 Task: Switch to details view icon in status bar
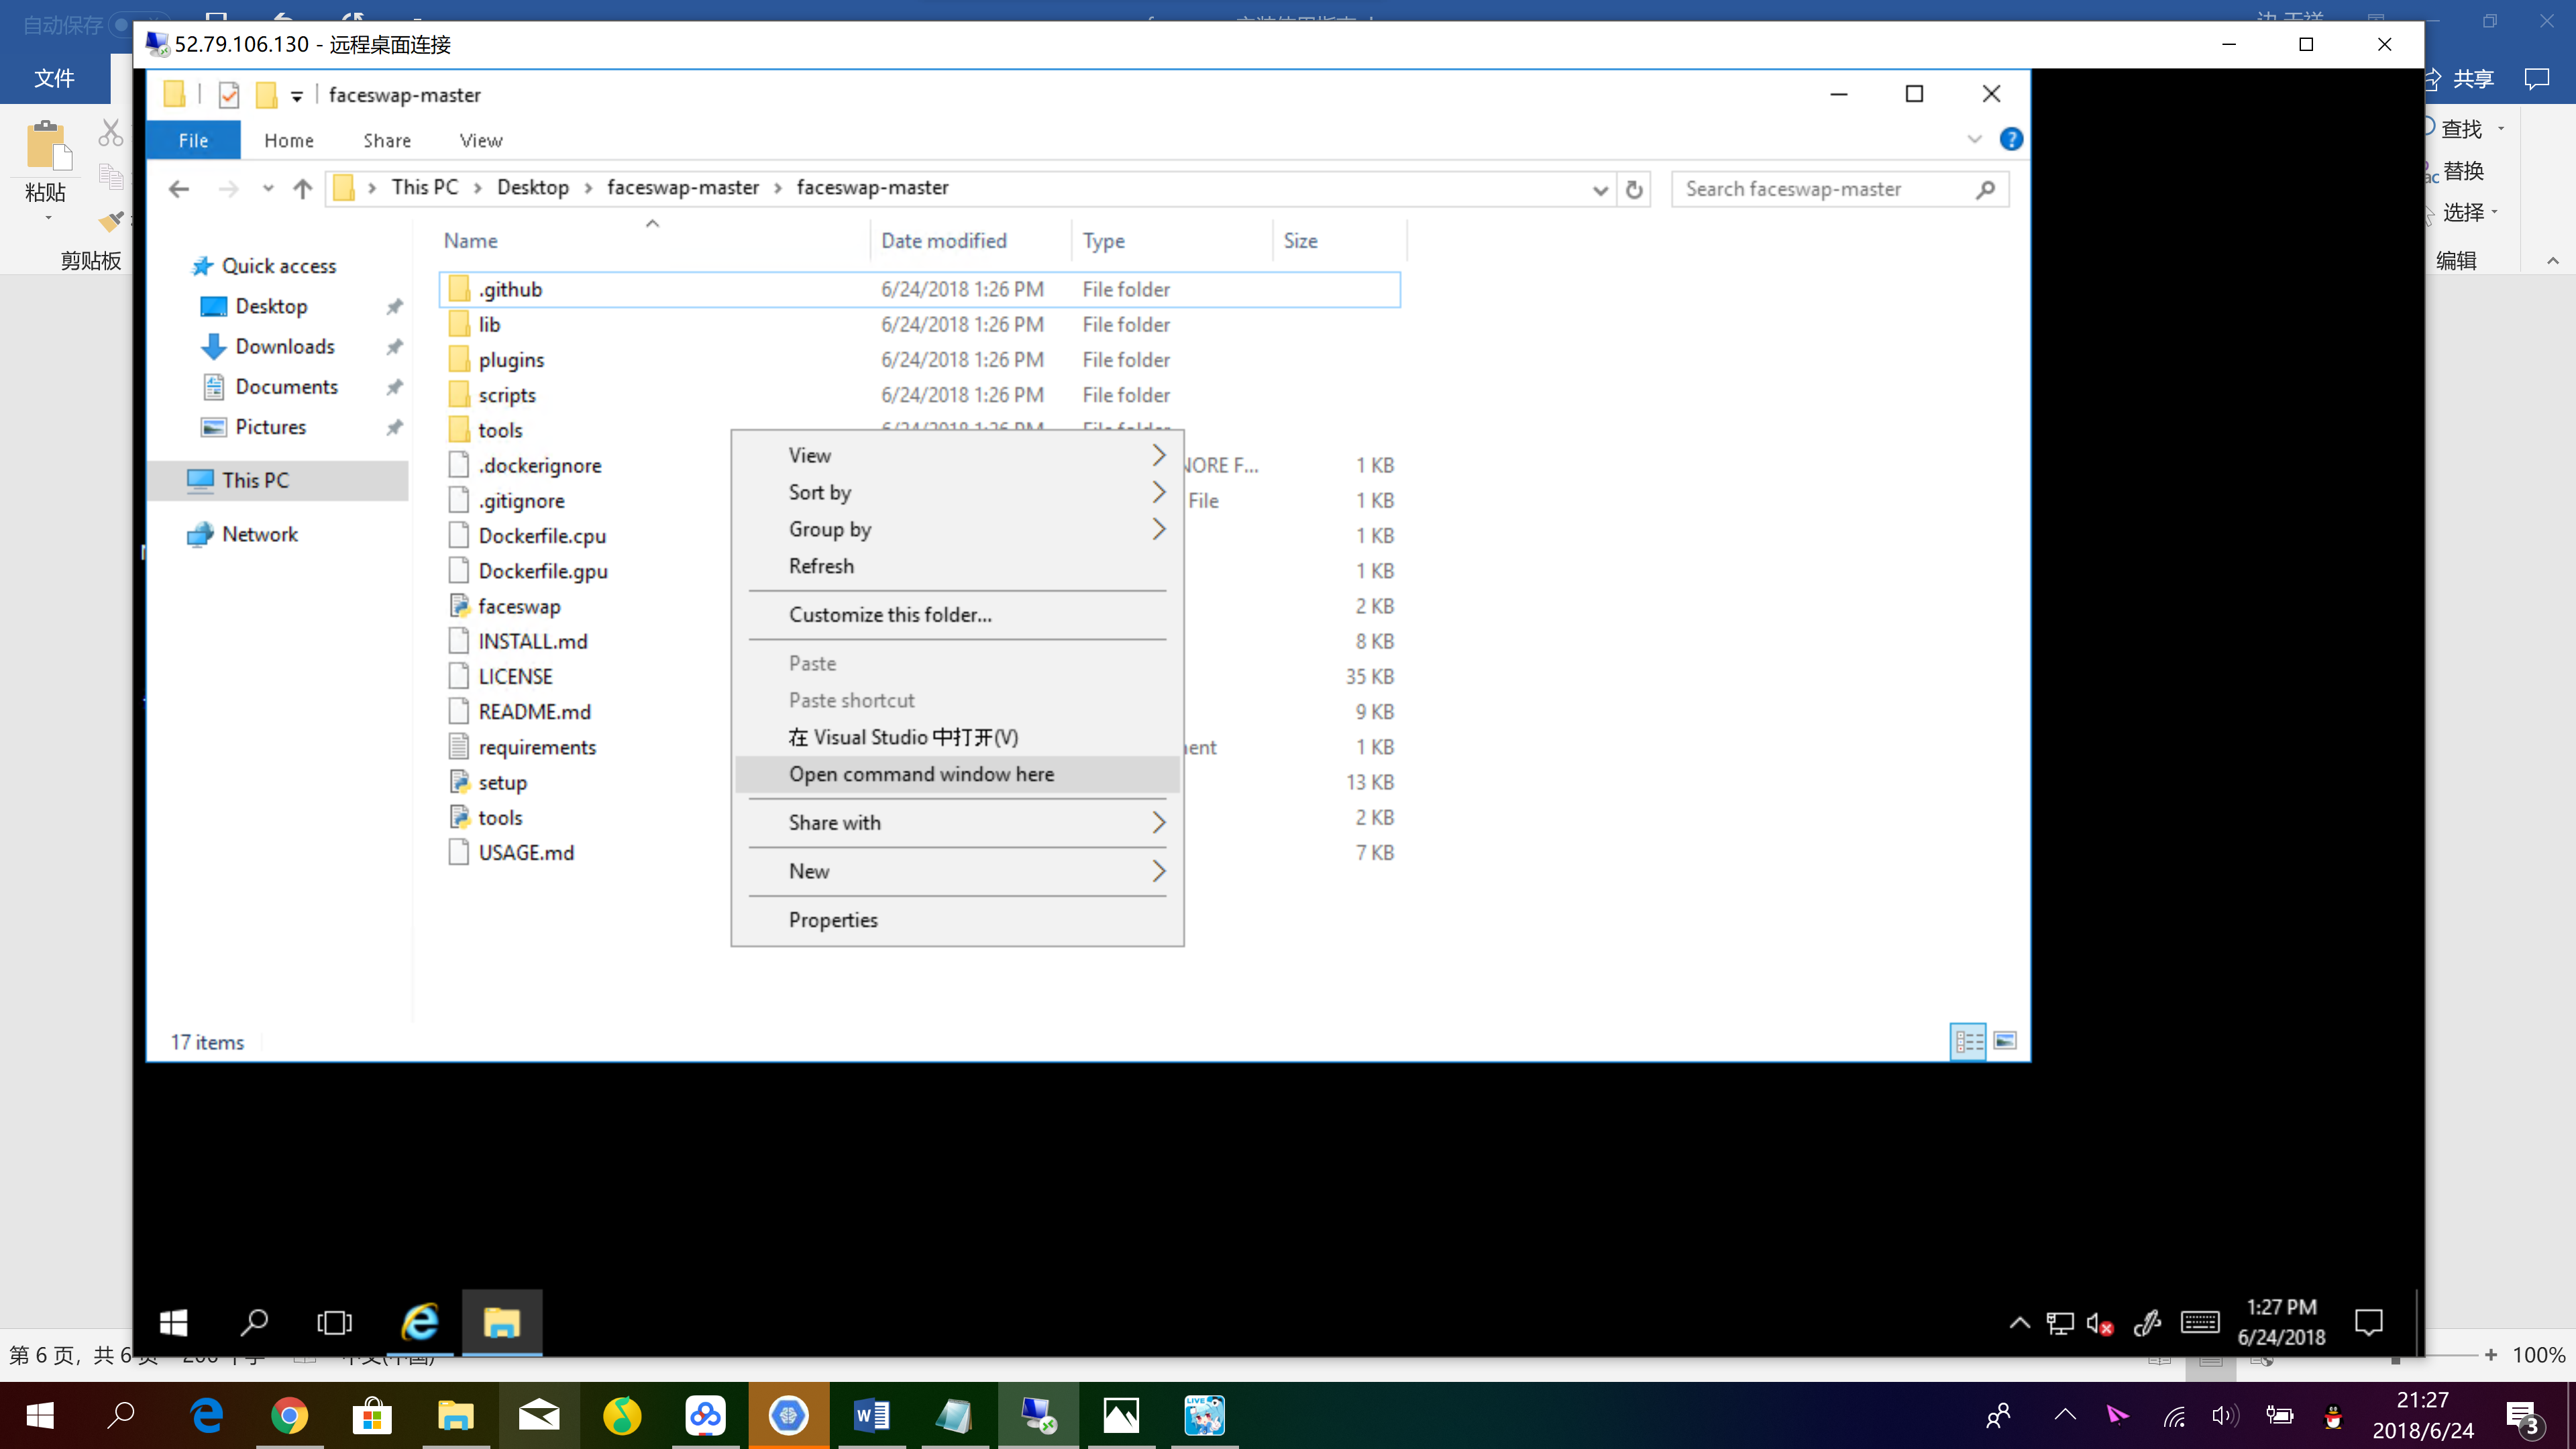click(x=1968, y=1041)
